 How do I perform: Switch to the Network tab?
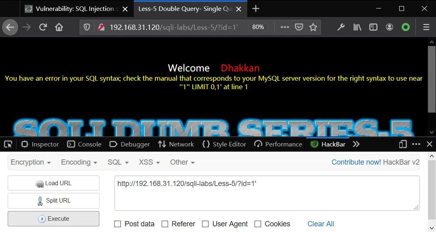176,144
